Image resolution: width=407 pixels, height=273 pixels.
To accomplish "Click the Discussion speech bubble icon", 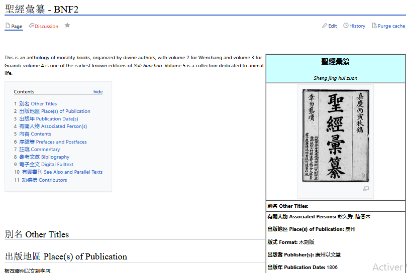I will (32, 26).
